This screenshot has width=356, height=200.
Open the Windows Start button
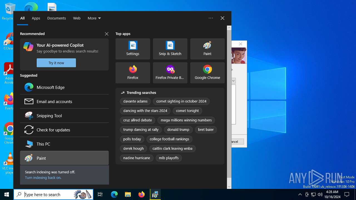tap(7, 194)
